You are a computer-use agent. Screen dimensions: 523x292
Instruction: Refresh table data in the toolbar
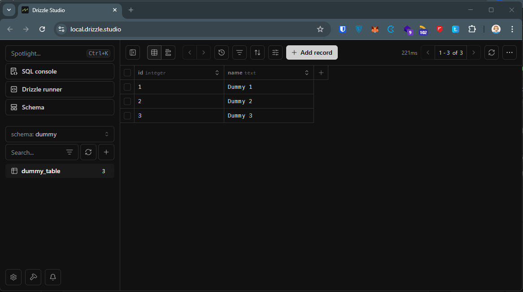[492, 52]
